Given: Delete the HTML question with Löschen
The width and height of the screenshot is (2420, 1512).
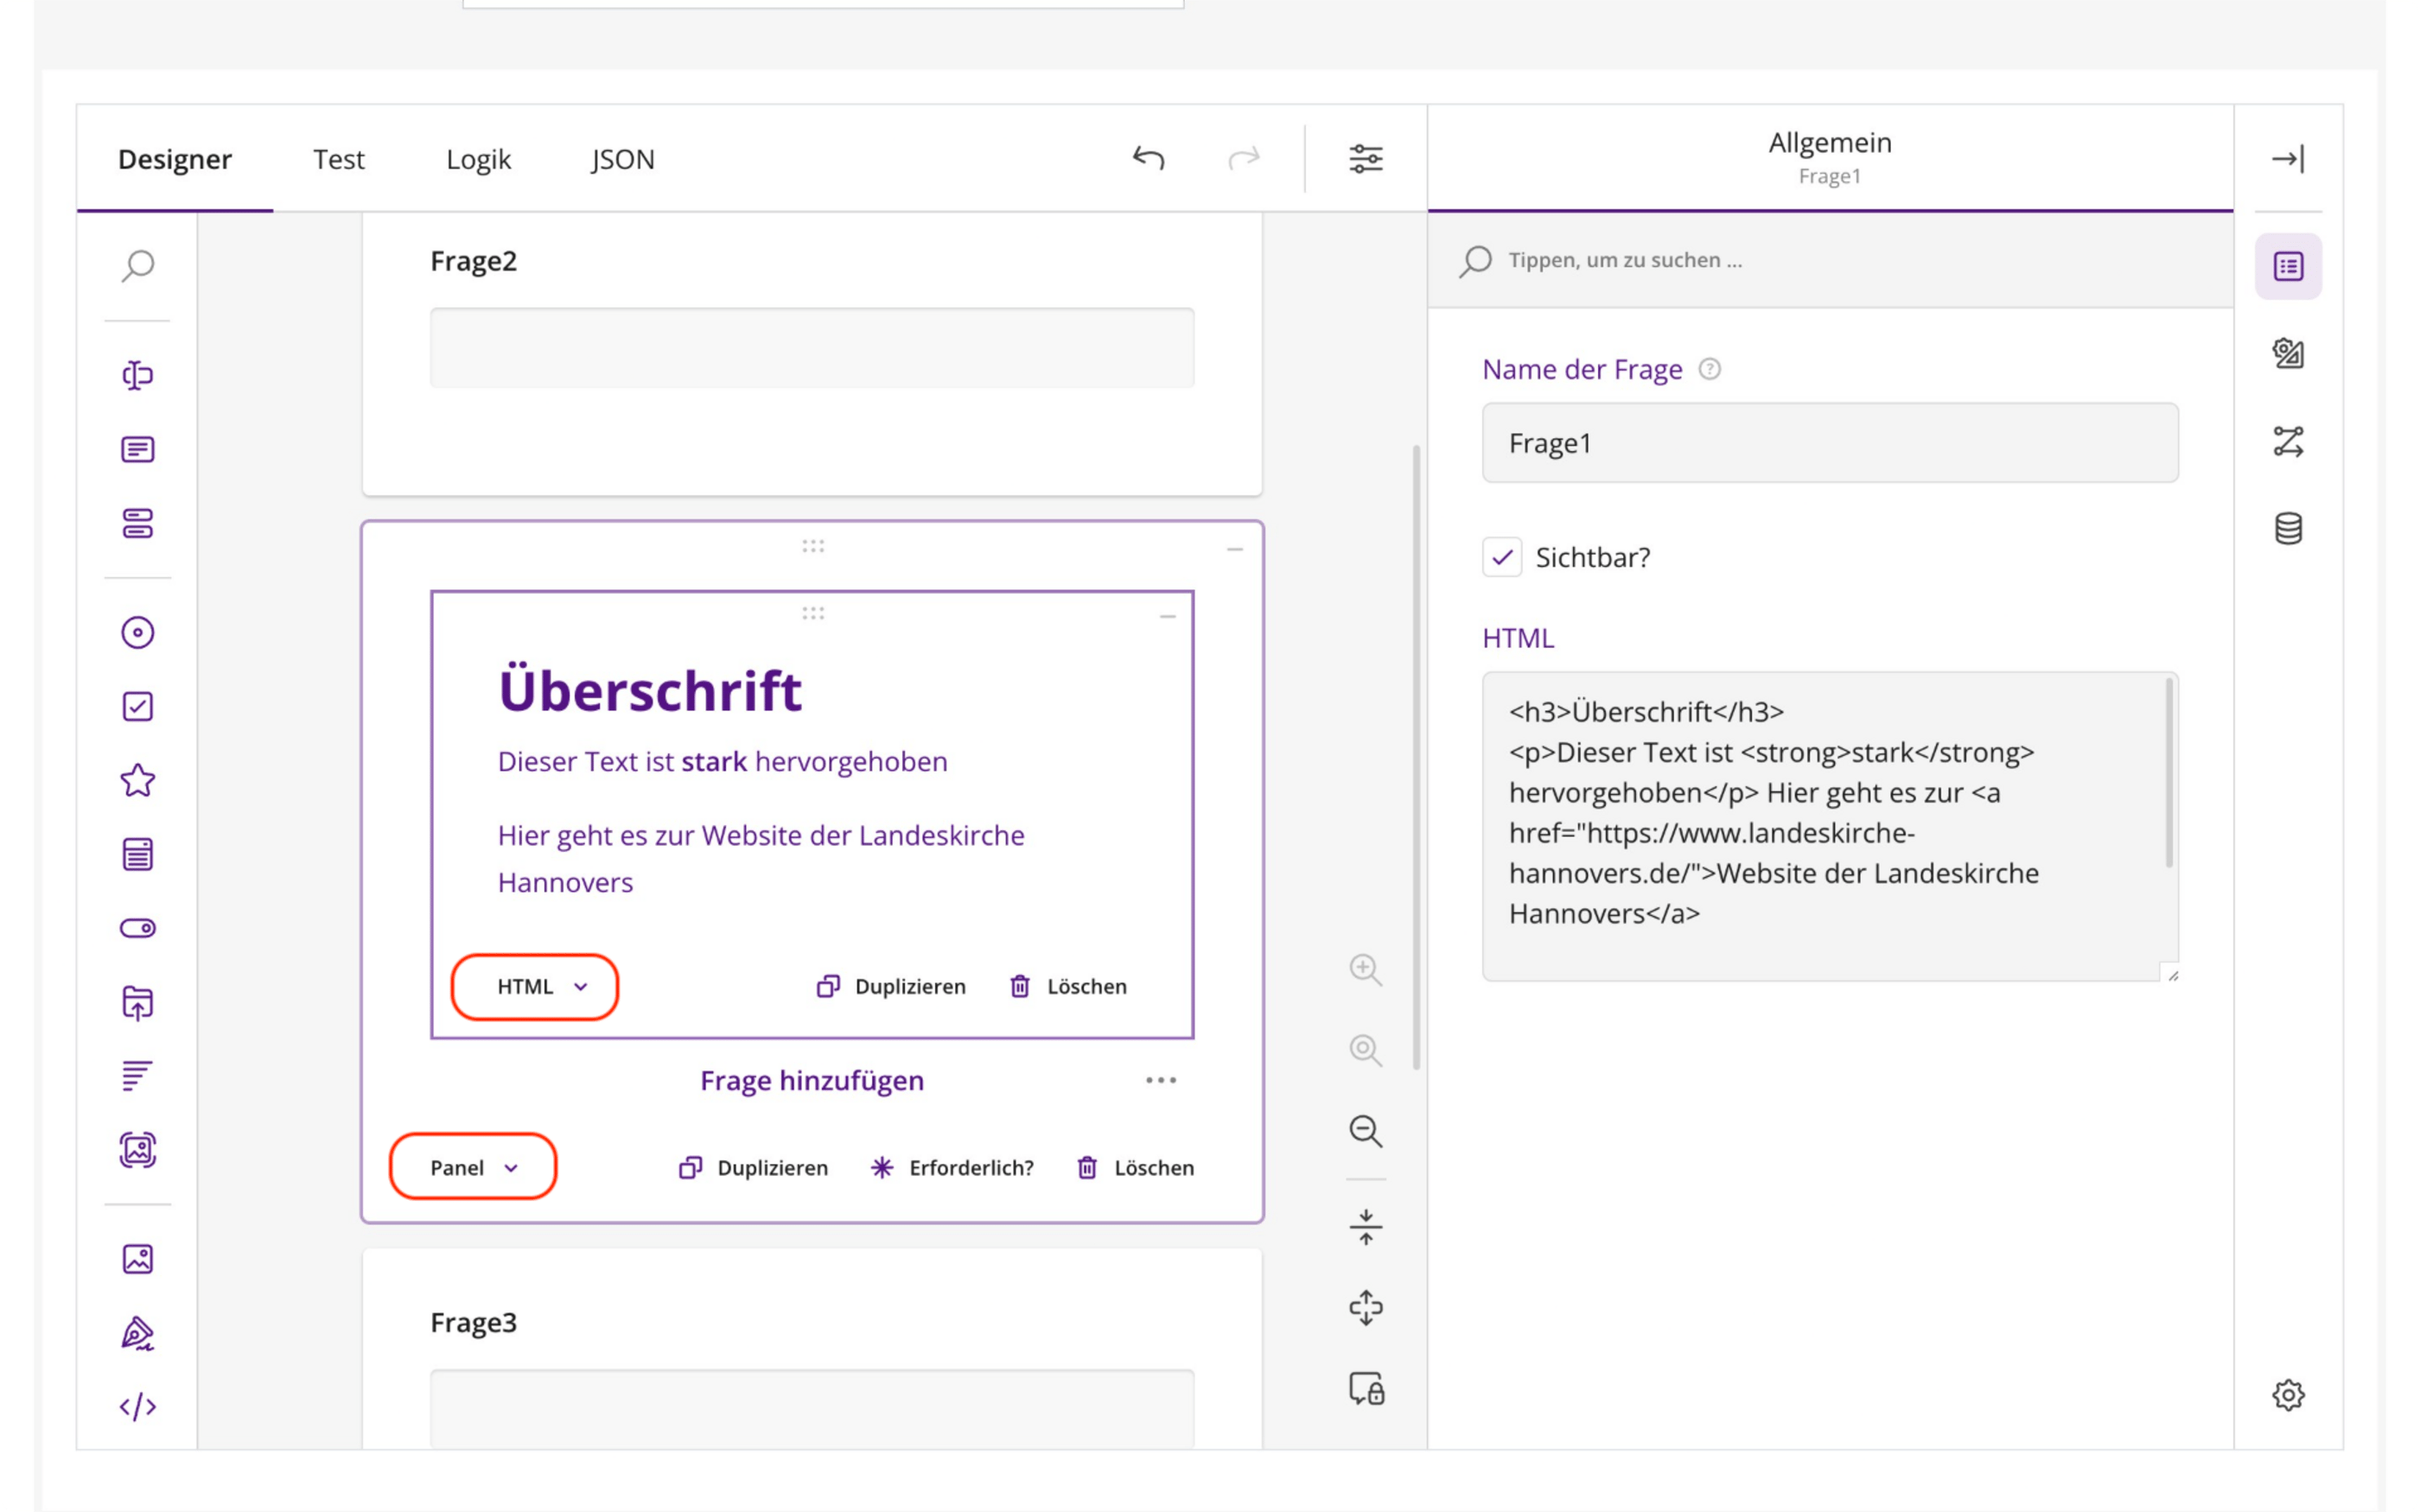Looking at the screenshot, I should click(1069, 987).
